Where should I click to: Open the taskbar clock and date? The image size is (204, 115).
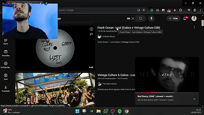(196, 111)
